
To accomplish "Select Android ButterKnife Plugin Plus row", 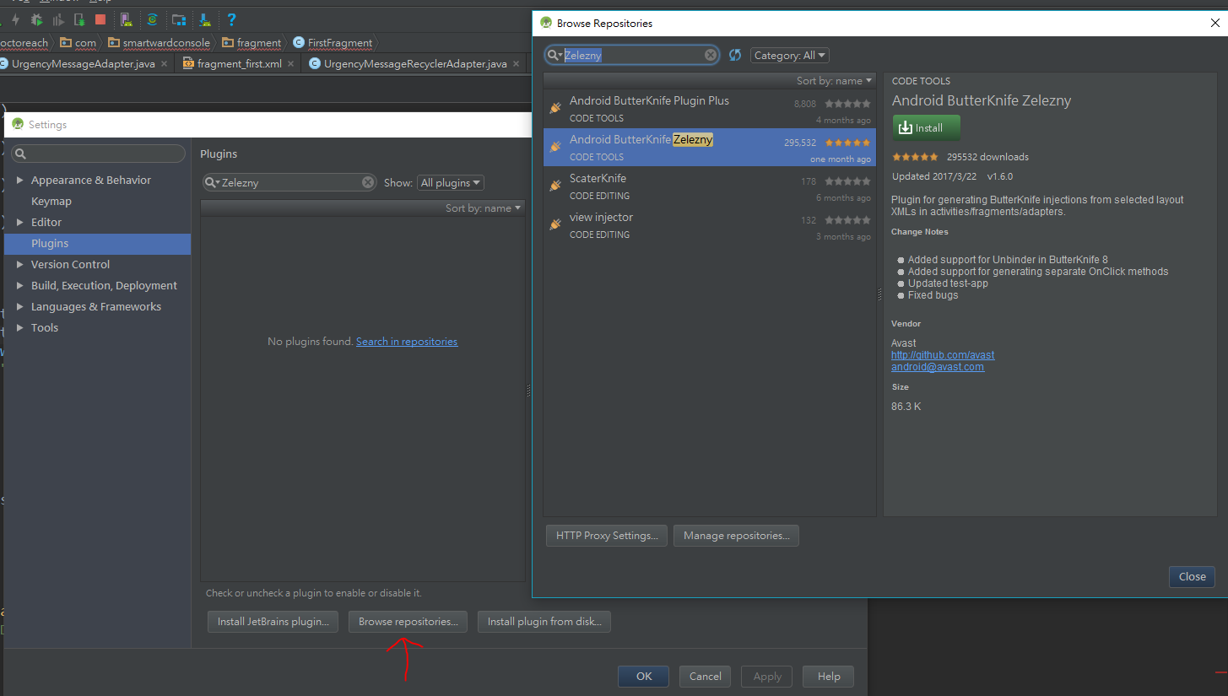I will click(x=709, y=108).
